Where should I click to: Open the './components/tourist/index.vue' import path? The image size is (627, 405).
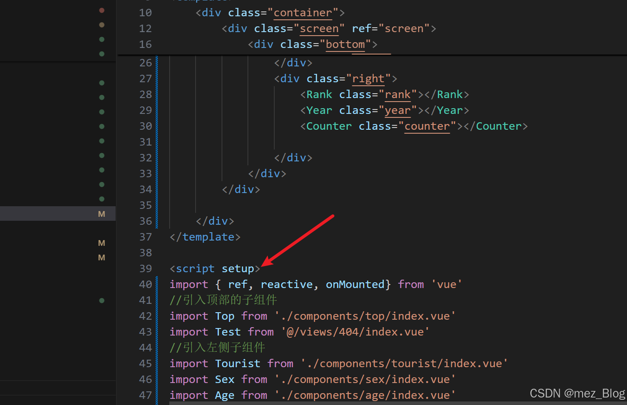point(405,364)
